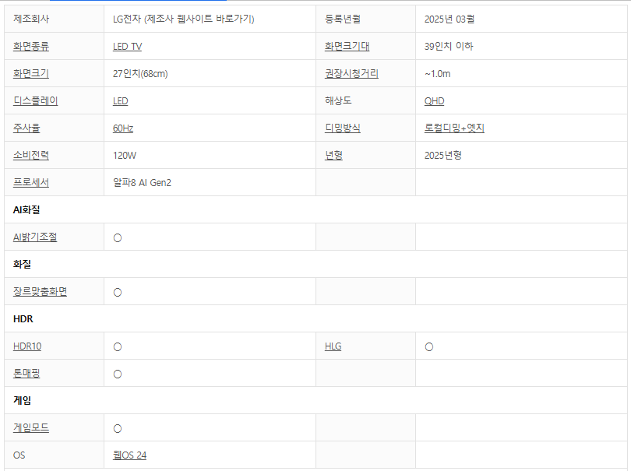Click the 권장시청거리 label link

click(351, 74)
